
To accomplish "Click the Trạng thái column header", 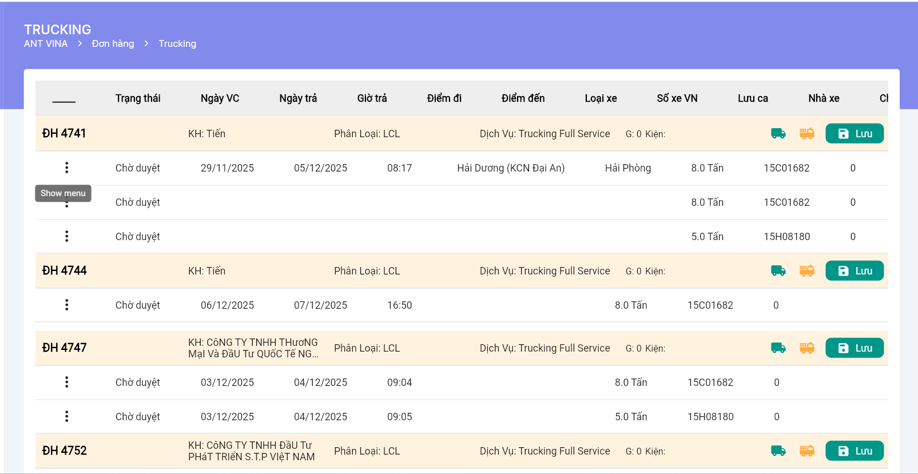I will click(138, 98).
